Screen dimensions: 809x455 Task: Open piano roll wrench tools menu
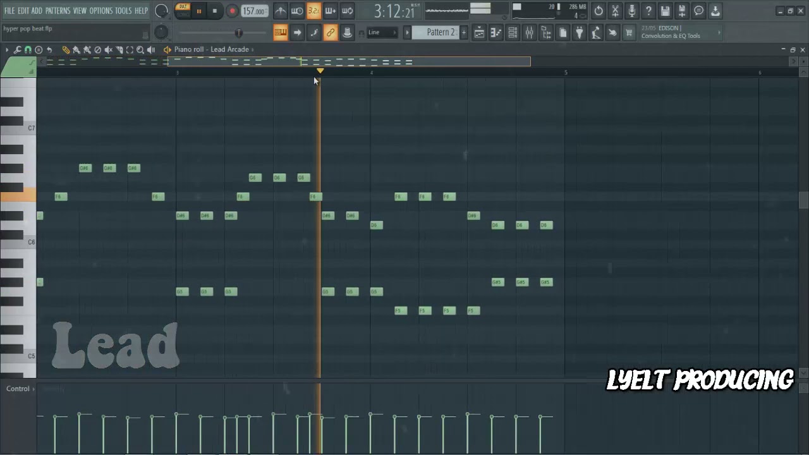coord(18,49)
